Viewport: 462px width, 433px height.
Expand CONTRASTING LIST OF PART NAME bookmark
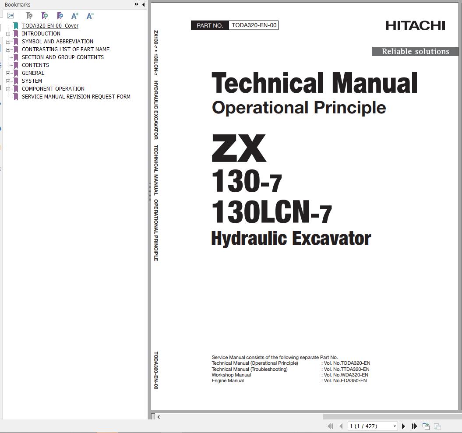click(x=8, y=49)
